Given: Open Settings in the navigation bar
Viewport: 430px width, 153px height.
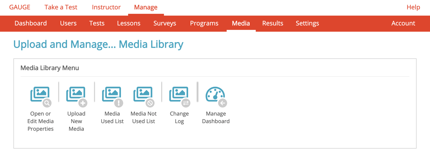Looking at the screenshot, I should (x=307, y=23).
